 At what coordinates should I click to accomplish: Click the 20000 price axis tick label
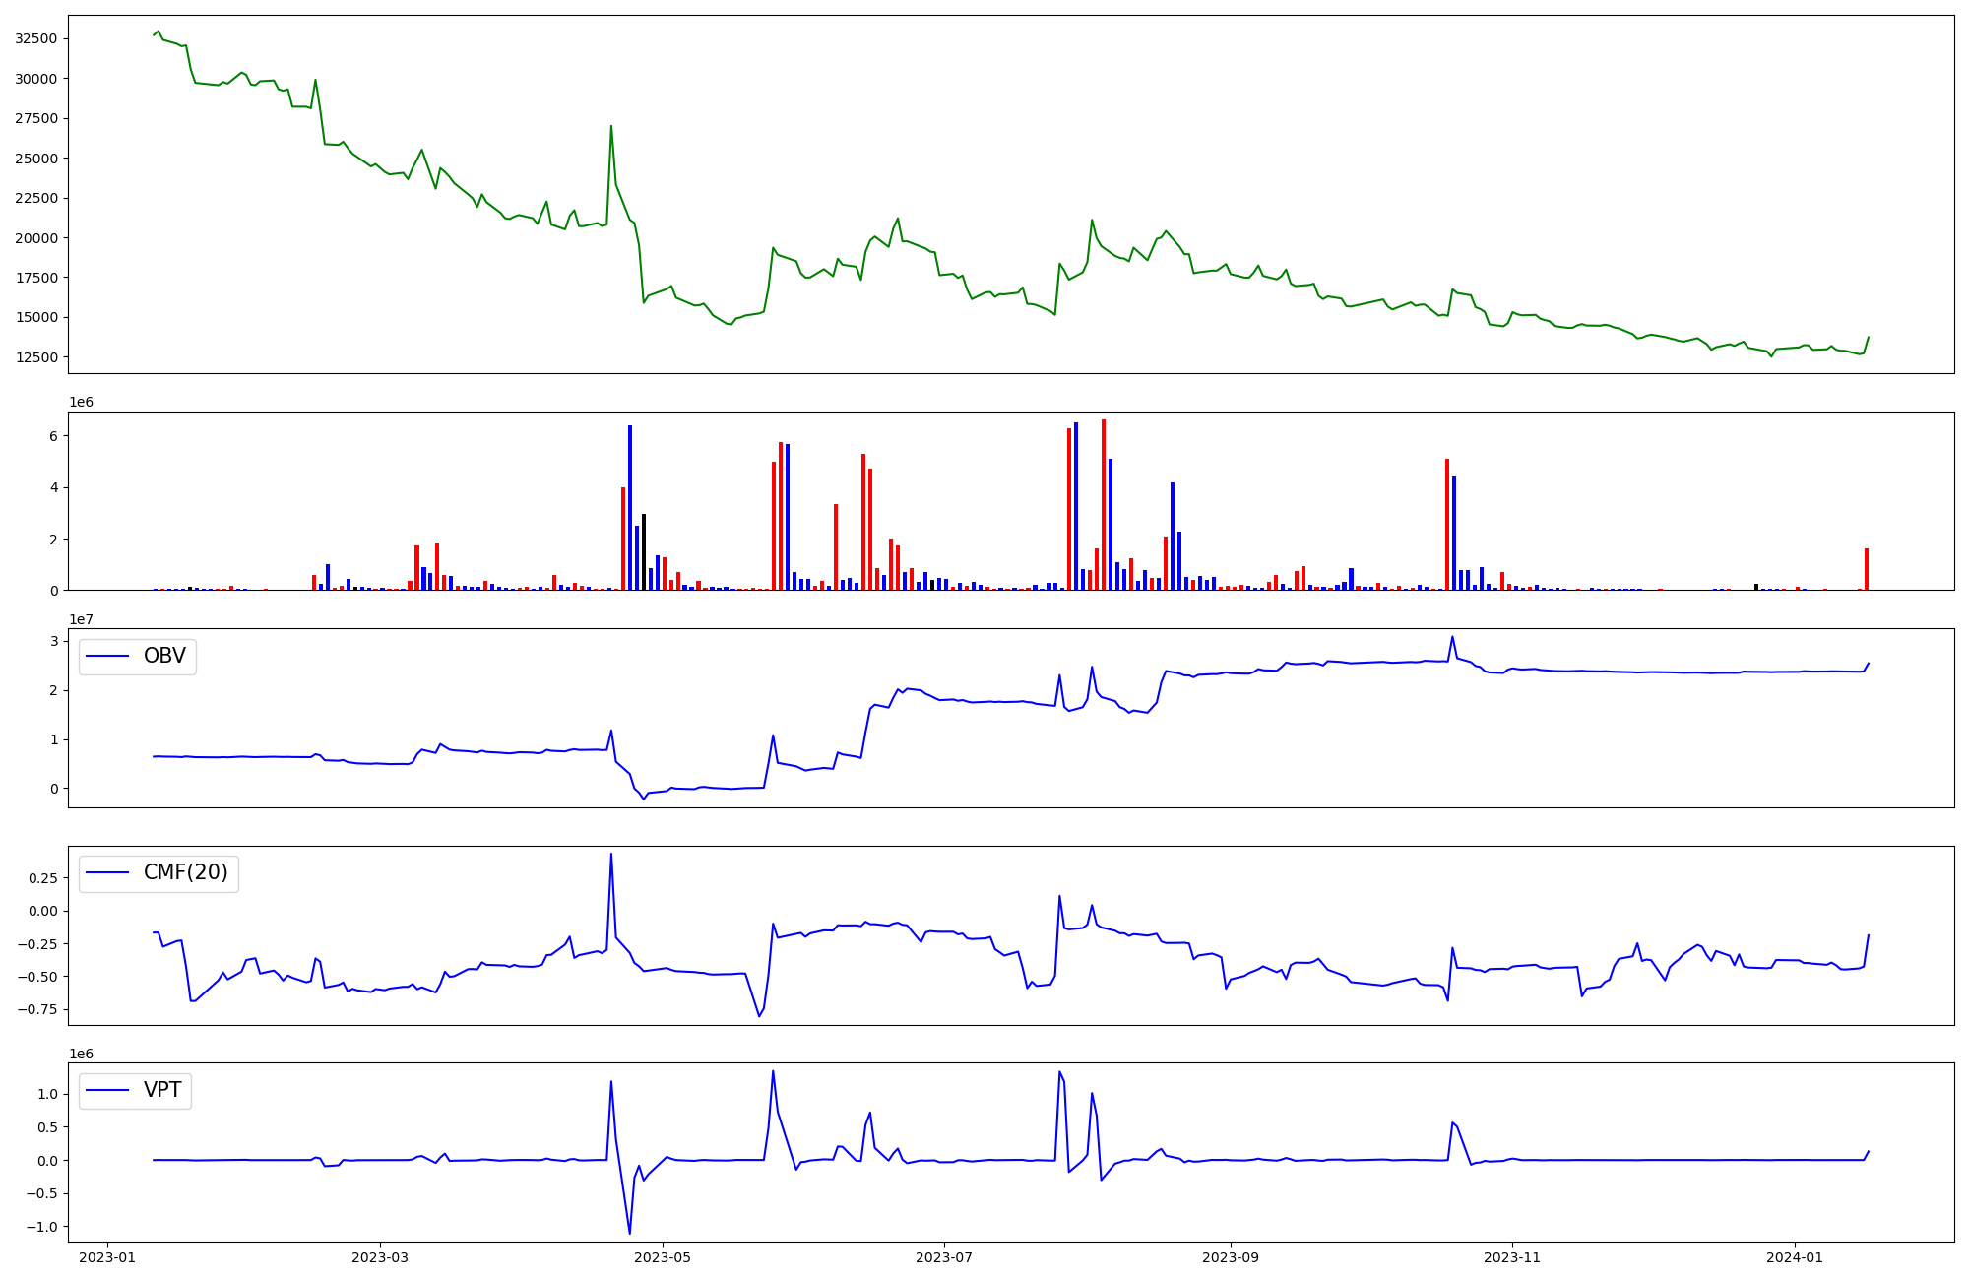pyautogui.click(x=36, y=238)
